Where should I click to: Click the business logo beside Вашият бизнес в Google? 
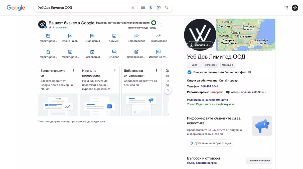click(x=42, y=24)
